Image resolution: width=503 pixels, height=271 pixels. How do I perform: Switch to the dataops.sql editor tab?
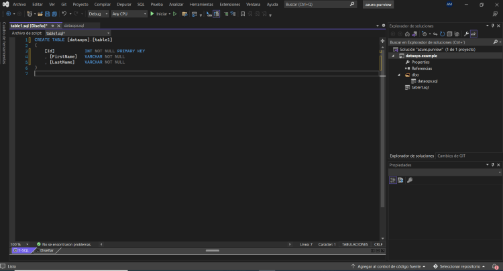click(x=74, y=25)
